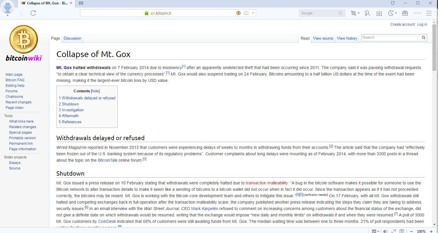This screenshot has width=438, height=233.
Task: Click the browser profile avatar icon
Action: tap(8, 7)
